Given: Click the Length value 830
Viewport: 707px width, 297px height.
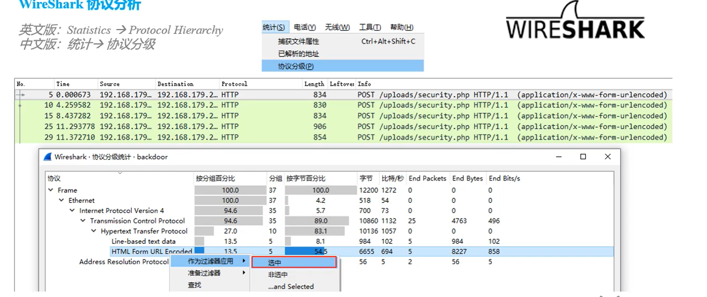Looking at the screenshot, I should (320, 105).
